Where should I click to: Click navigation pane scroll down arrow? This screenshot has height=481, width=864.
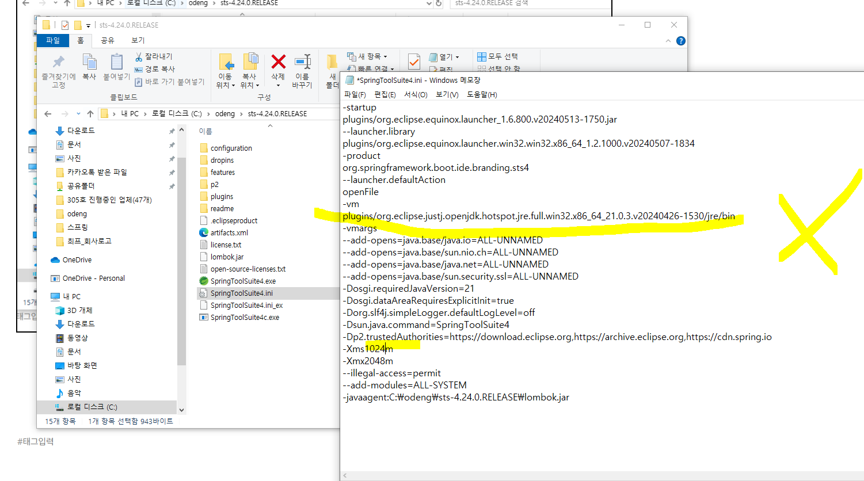coord(181,410)
